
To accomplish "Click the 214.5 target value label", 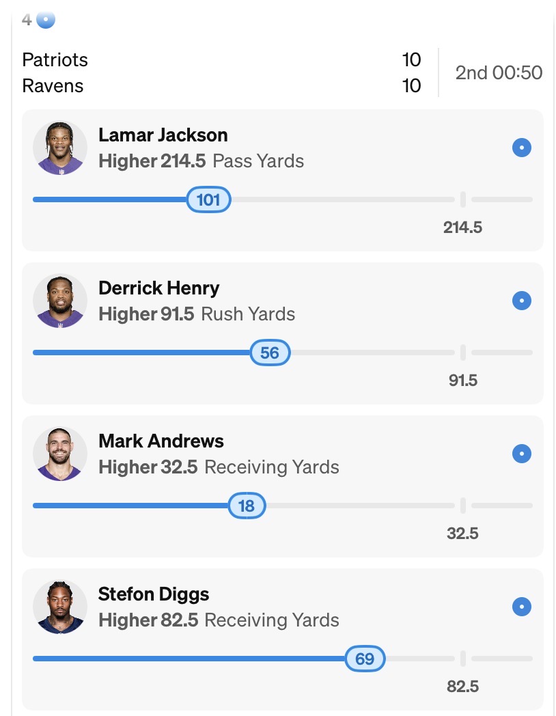I will coord(462,227).
